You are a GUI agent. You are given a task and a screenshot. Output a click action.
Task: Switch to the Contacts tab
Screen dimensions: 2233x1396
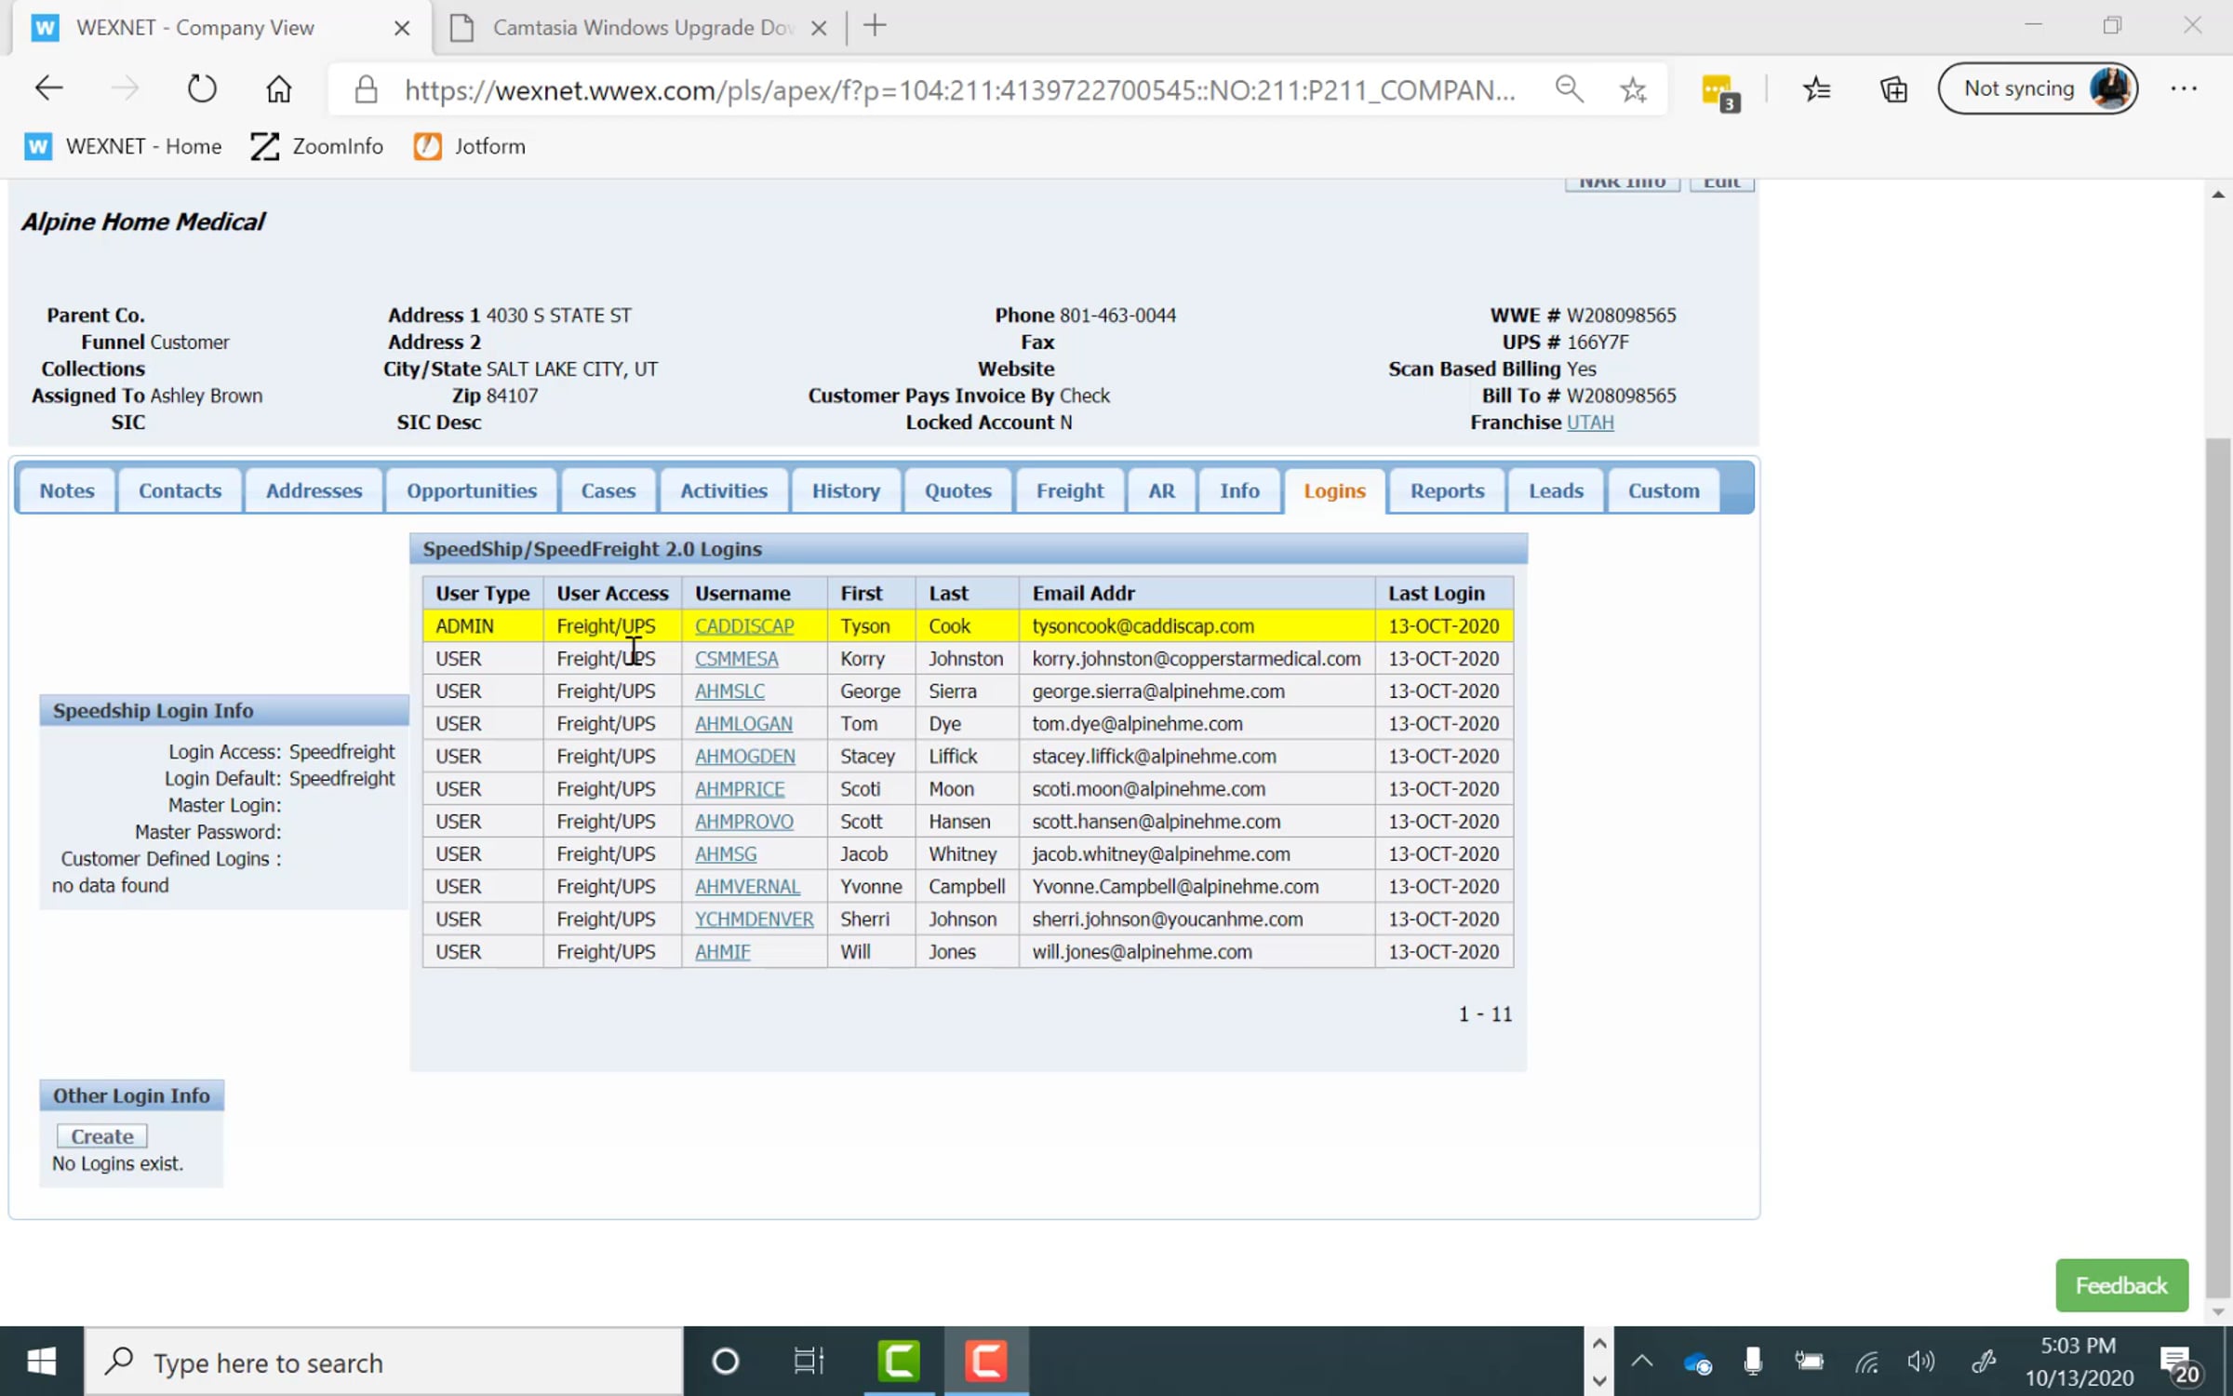[x=180, y=490]
